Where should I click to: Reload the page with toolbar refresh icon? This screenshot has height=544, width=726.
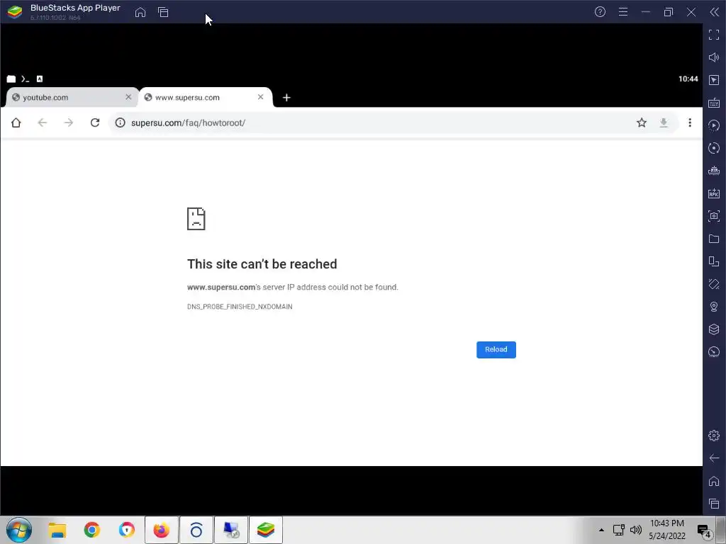tap(95, 123)
